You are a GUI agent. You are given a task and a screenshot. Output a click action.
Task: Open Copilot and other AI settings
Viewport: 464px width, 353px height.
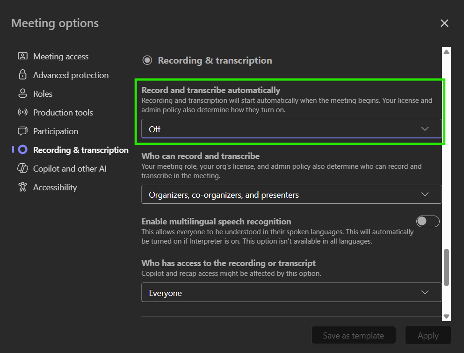70,168
